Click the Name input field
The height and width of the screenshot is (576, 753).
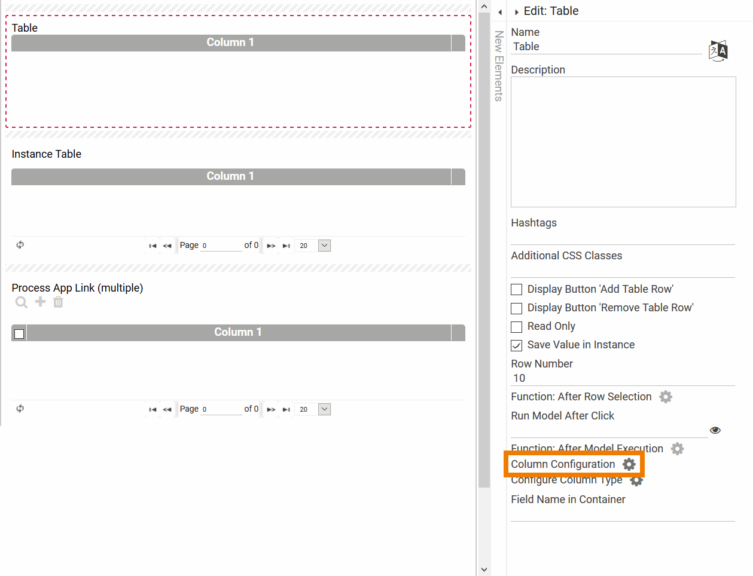click(x=606, y=47)
